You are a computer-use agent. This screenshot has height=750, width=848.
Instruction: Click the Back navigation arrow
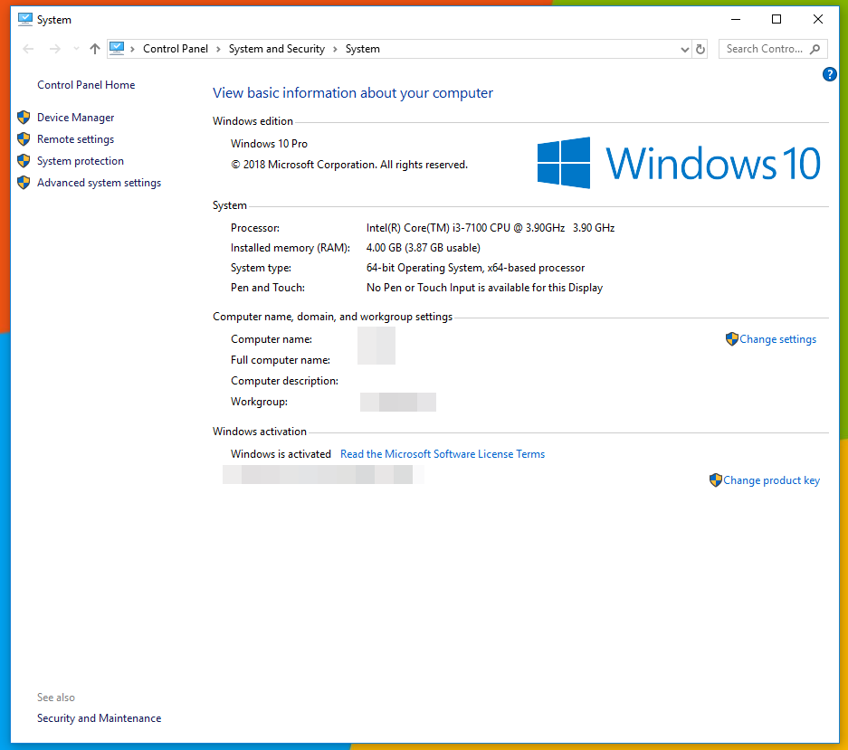click(x=28, y=49)
